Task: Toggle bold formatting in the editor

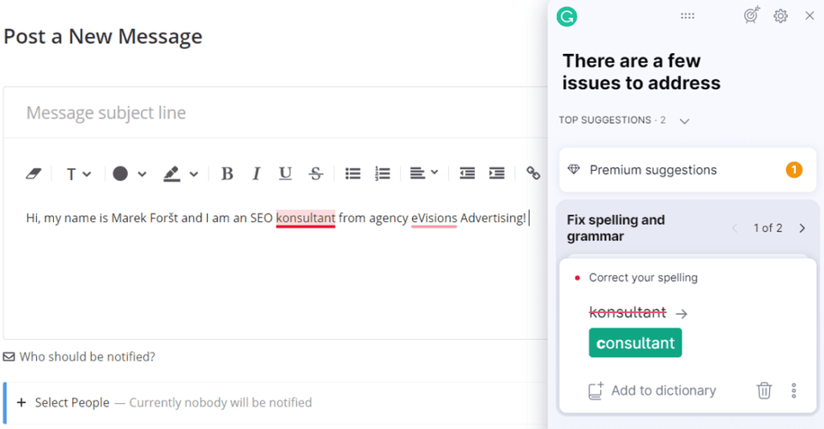Action: [227, 173]
